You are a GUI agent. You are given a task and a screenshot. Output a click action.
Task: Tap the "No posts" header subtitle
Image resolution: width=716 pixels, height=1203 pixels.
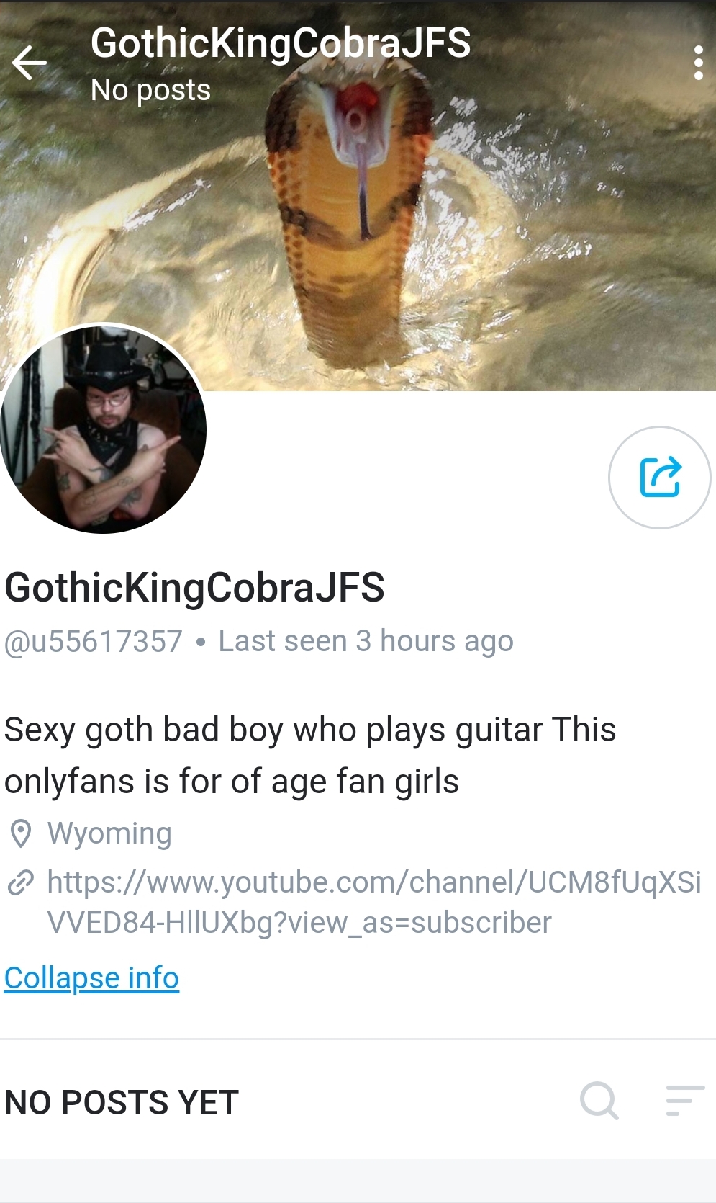(150, 90)
